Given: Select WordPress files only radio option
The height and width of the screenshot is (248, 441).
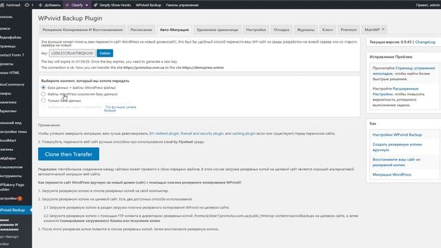Looking at the screenshot, I should 43,94.
